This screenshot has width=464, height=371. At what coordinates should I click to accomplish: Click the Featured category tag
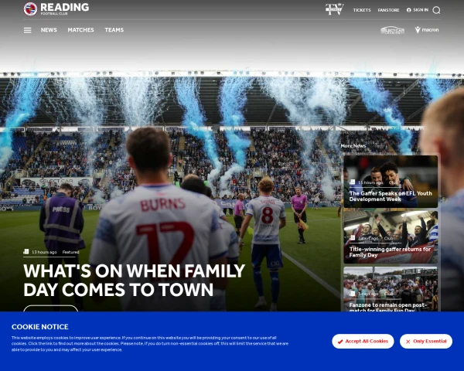coord(70,252)
